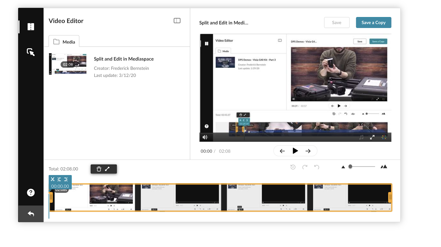Expand the player to fullscreen

point(372,137)
